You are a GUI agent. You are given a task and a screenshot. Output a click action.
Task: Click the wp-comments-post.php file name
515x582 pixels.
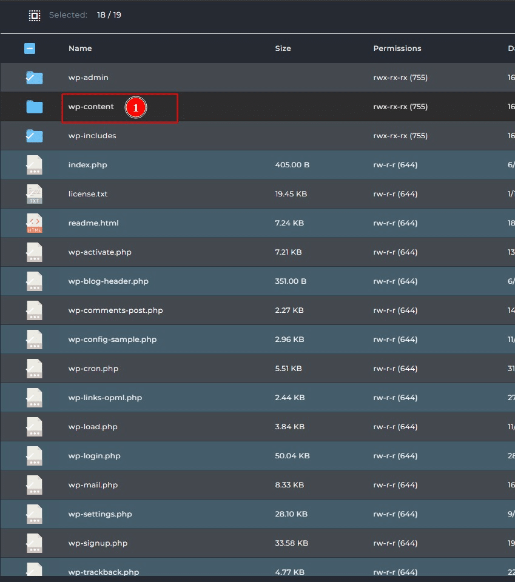(115, 310)
